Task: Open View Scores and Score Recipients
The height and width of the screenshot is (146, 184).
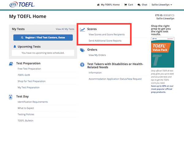Action: click(106, 34)
